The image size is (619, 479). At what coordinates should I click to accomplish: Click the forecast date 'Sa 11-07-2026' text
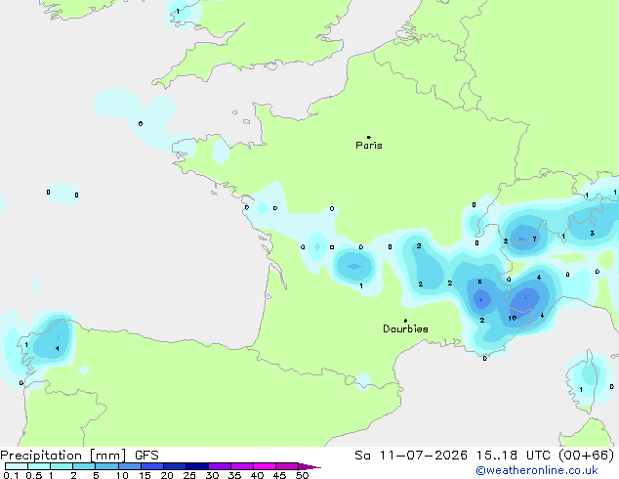pos(411,456)
